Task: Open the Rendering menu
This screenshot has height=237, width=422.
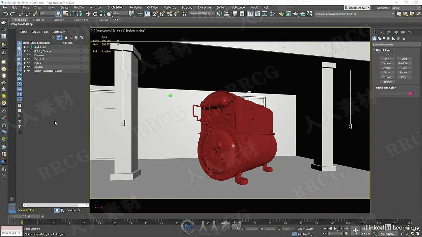Action: [135, 7]
